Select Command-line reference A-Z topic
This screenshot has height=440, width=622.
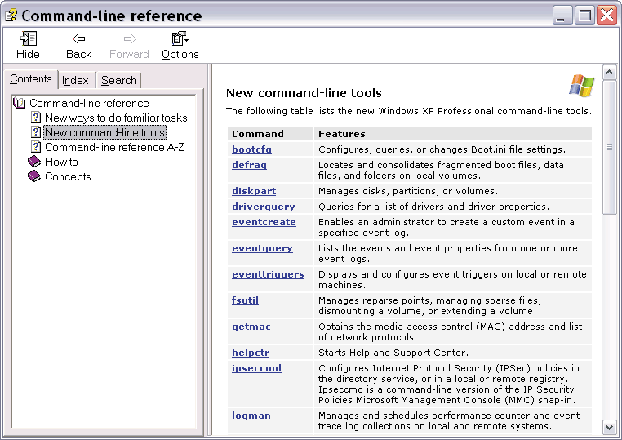pyautogui.click(x=114, y=147)
